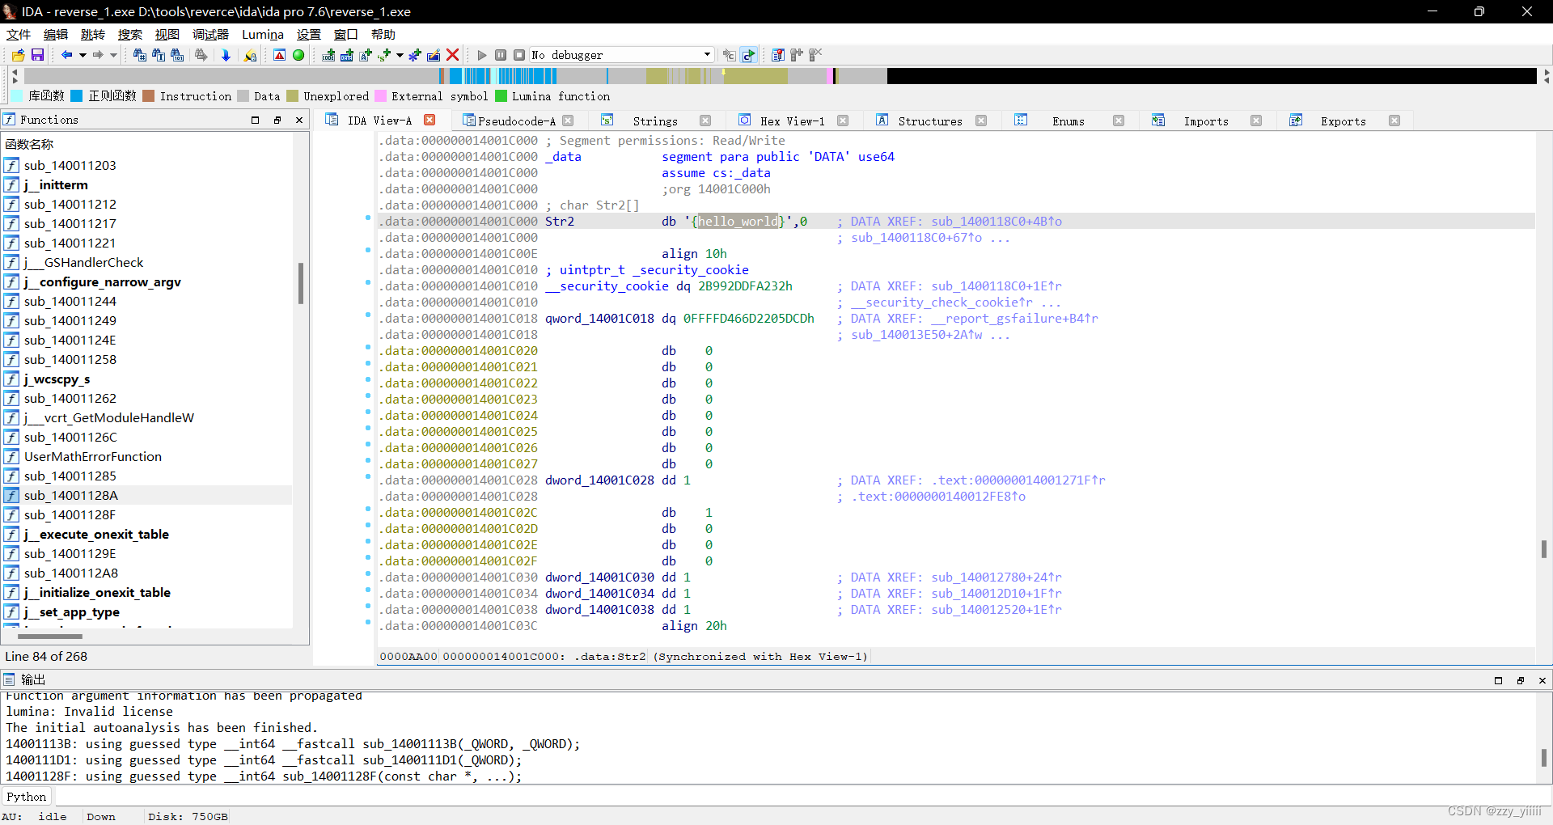Select function sub_140011262 in the Functions list
This screenshot has height=825, width=1553.
click(71, 398)
